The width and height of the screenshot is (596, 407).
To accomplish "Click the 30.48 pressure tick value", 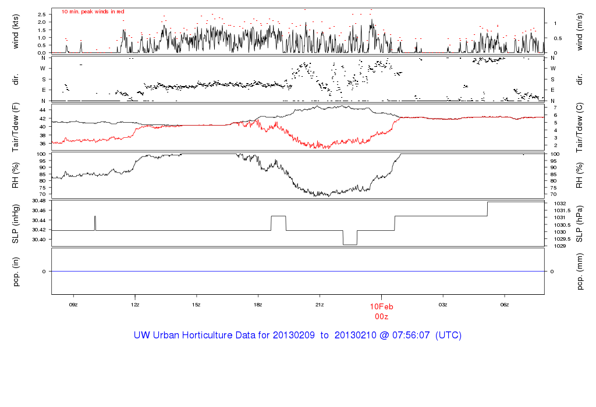I will pyautogui.click(x=39, y=201).
